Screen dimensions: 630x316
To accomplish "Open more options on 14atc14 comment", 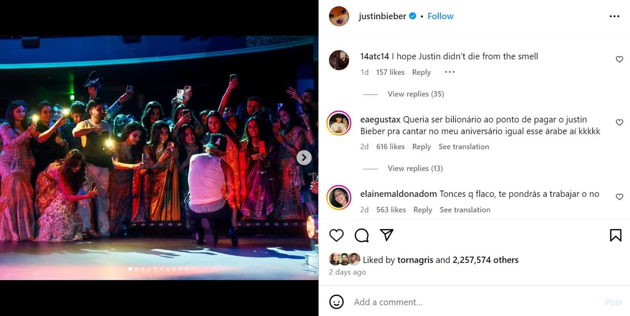I will click(x=449, y=72).
